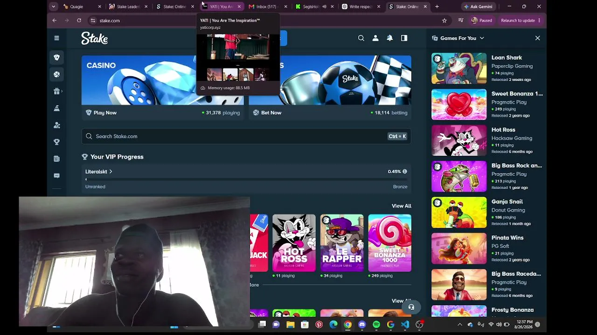Click the VIP progress info icon

pyautogui.click(x=404, y=172)
